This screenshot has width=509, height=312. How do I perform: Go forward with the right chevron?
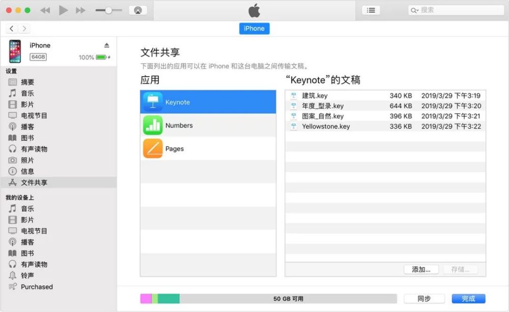[24, 28]
